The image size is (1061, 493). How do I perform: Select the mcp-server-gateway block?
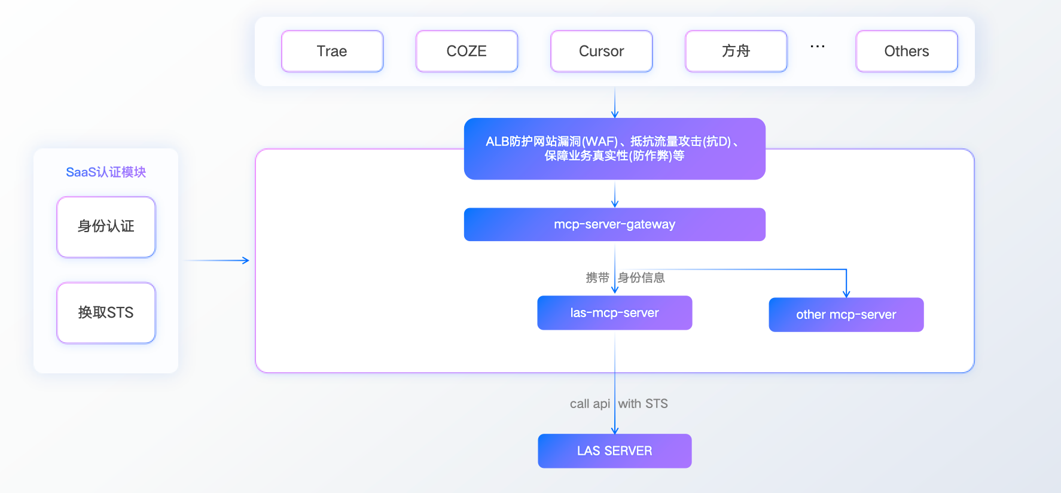point(615,224)
